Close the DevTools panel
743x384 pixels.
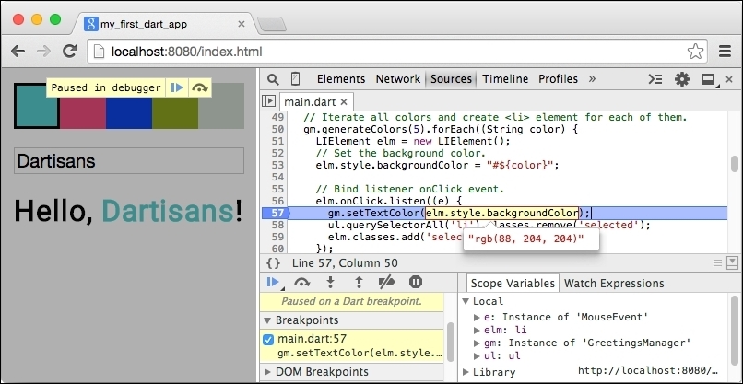[x=729, y=79]
